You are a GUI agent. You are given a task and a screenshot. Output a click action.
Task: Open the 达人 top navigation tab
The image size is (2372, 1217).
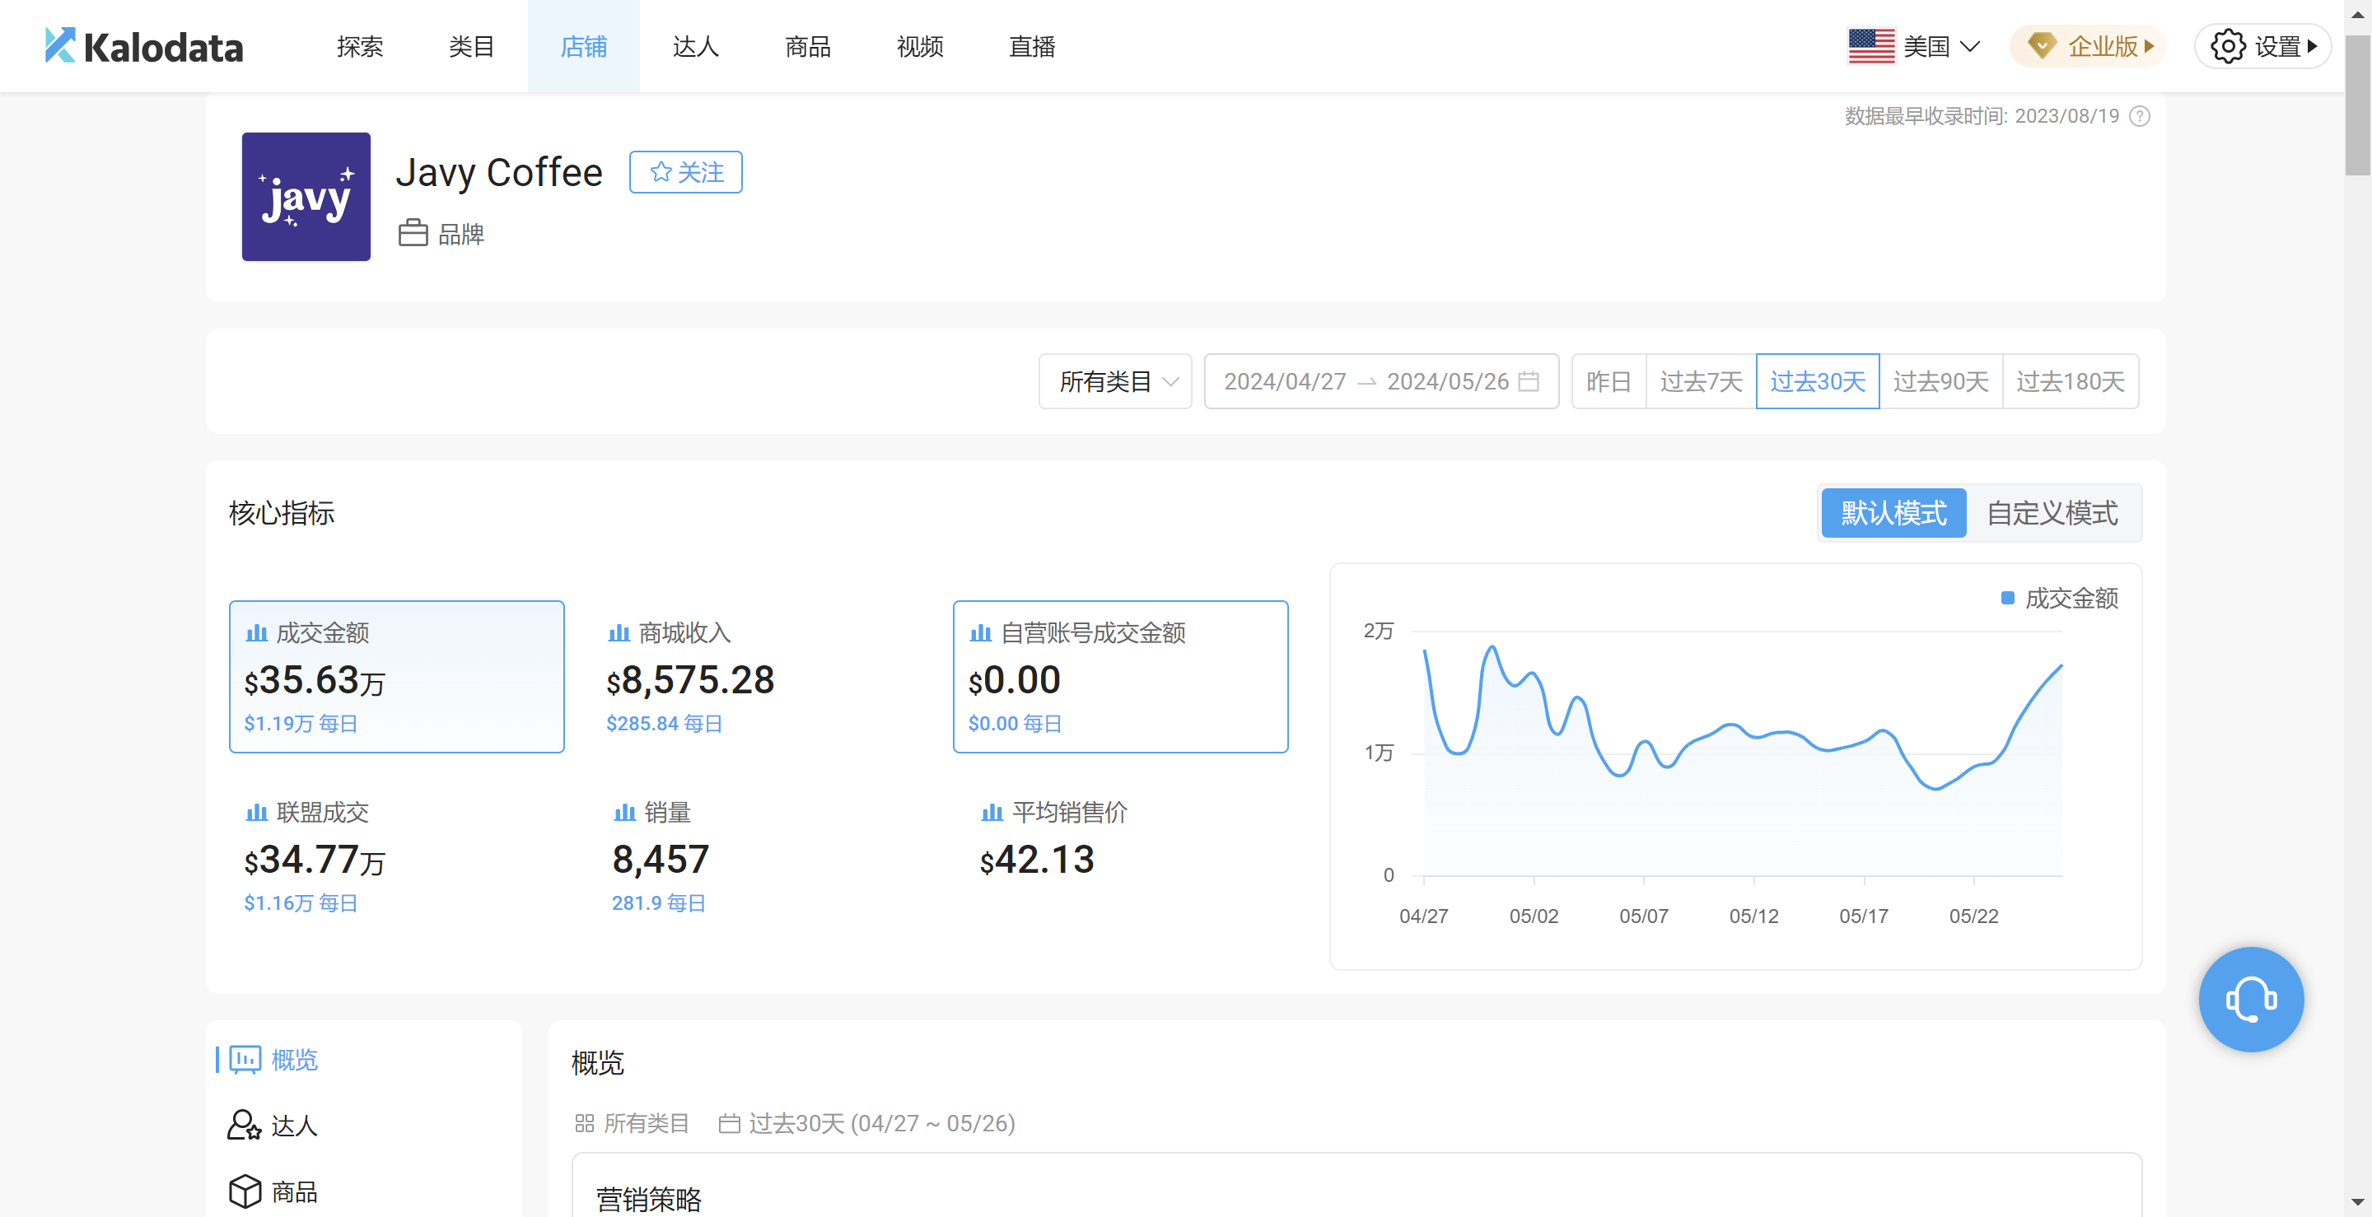pyautogui.click(x=695, y=46)
